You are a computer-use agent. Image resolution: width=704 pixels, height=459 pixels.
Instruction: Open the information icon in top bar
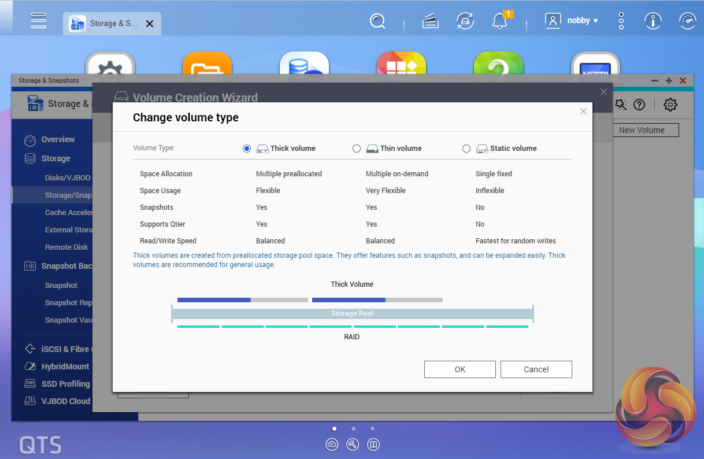[x=653, y=21]
